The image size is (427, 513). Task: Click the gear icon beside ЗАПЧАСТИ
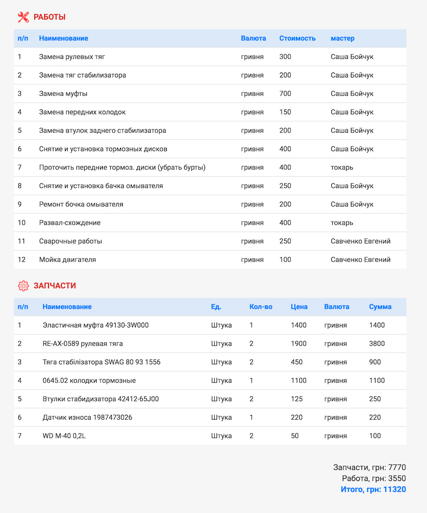(x=23, y=286)
